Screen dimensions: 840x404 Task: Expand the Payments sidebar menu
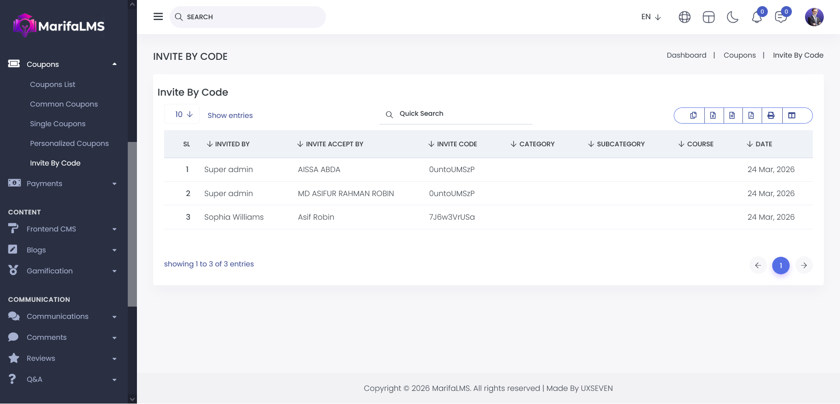click(x=61, y=183)
